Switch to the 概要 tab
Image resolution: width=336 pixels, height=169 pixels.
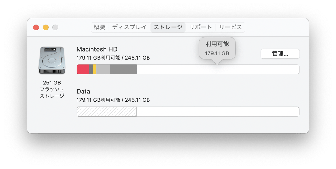point(100,27)
